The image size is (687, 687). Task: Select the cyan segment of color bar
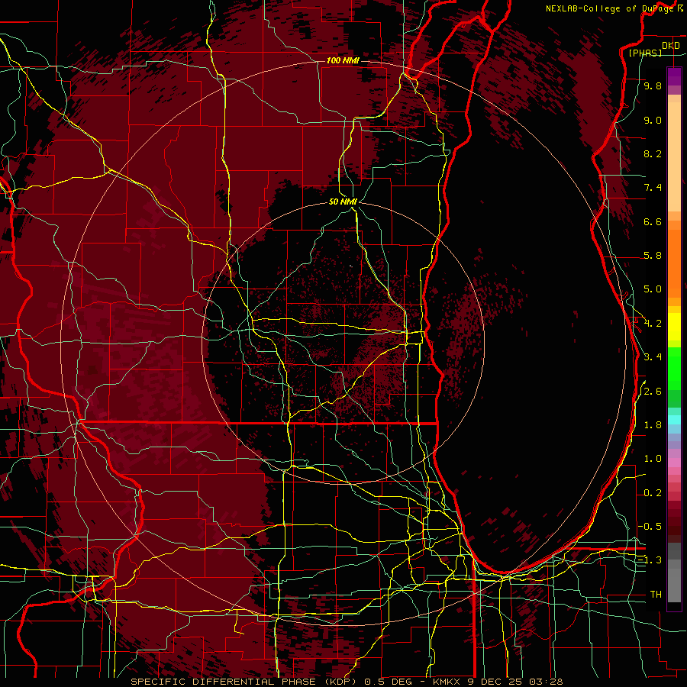coord(674,420)
